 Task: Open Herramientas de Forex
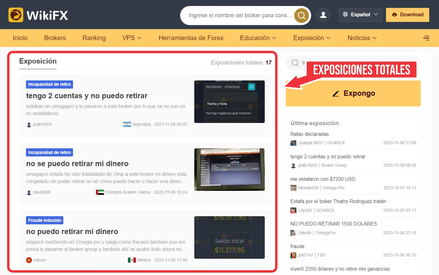191,38
